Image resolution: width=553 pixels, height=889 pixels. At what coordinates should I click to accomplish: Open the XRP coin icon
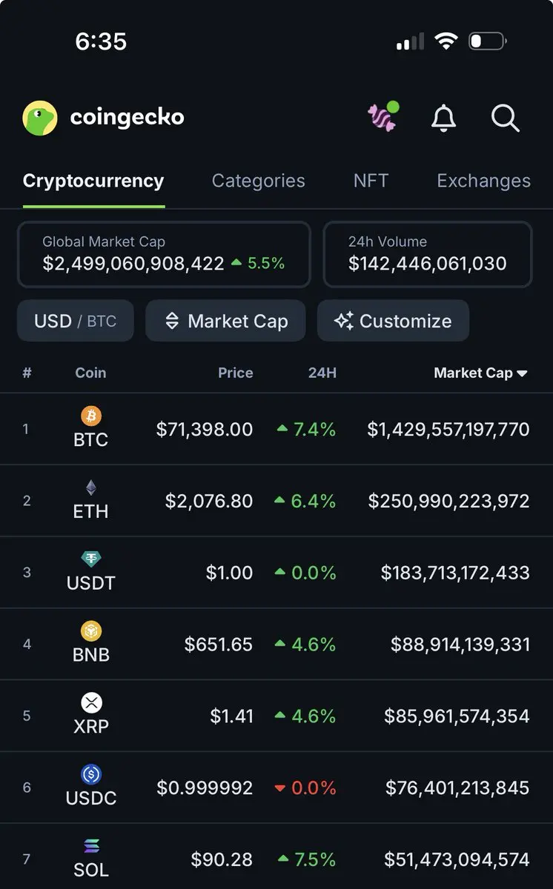pyautogui.click(x=91, y=703)
